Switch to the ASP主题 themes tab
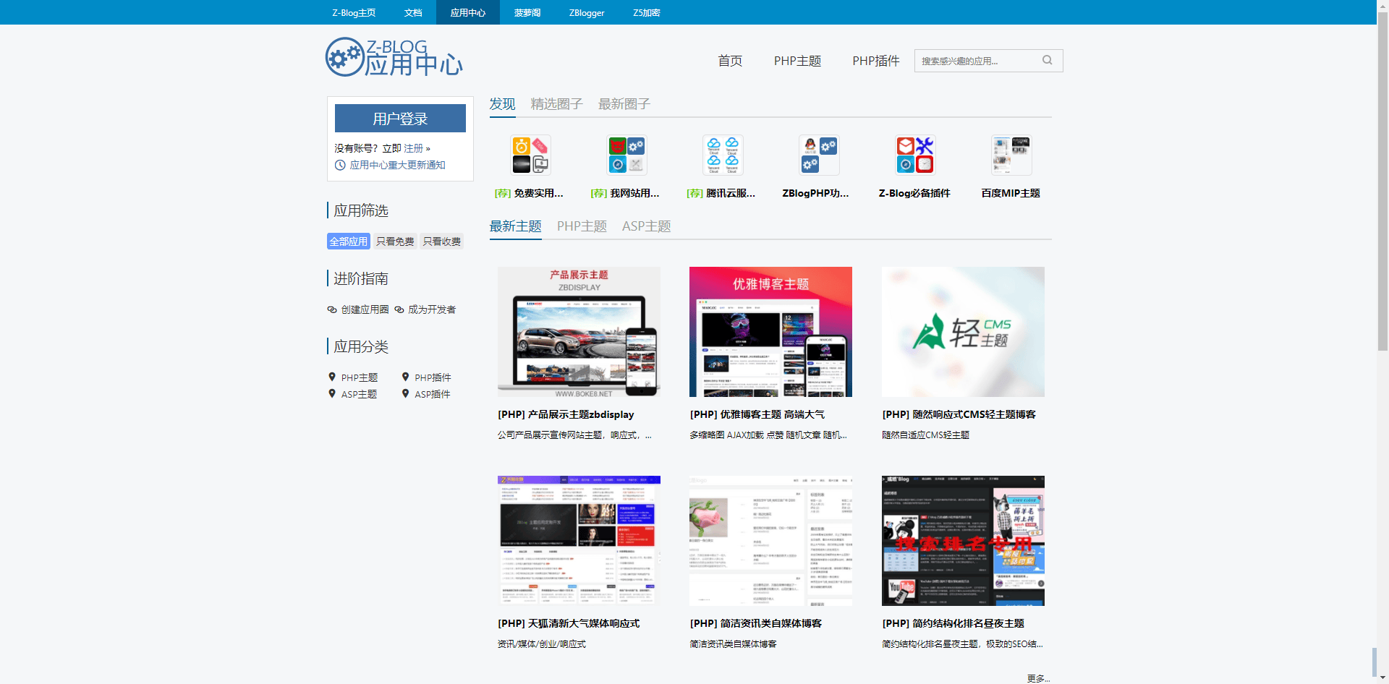1389x684 pixels. 646,226
